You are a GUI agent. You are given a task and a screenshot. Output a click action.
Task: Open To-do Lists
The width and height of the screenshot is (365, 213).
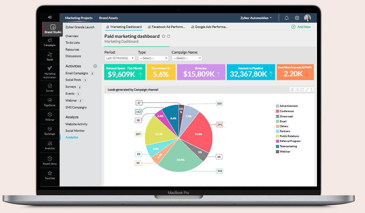click(73, 43)
